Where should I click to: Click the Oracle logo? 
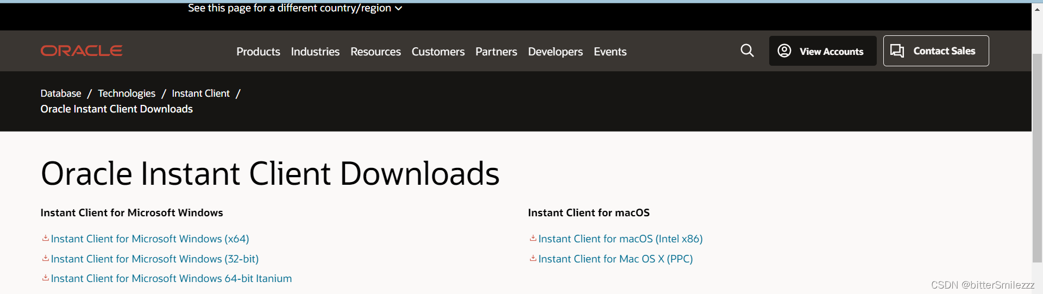pyautogui.click(x=81, y=51)
